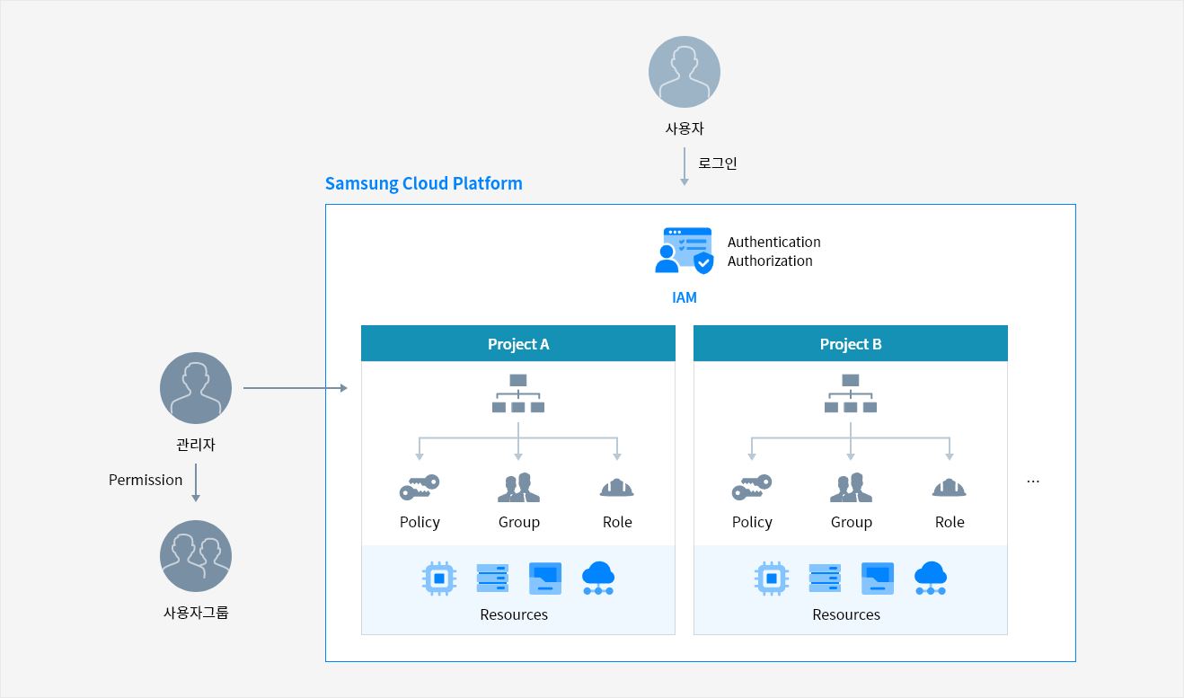Click the CPU chip resource icon in Project A

438,579
